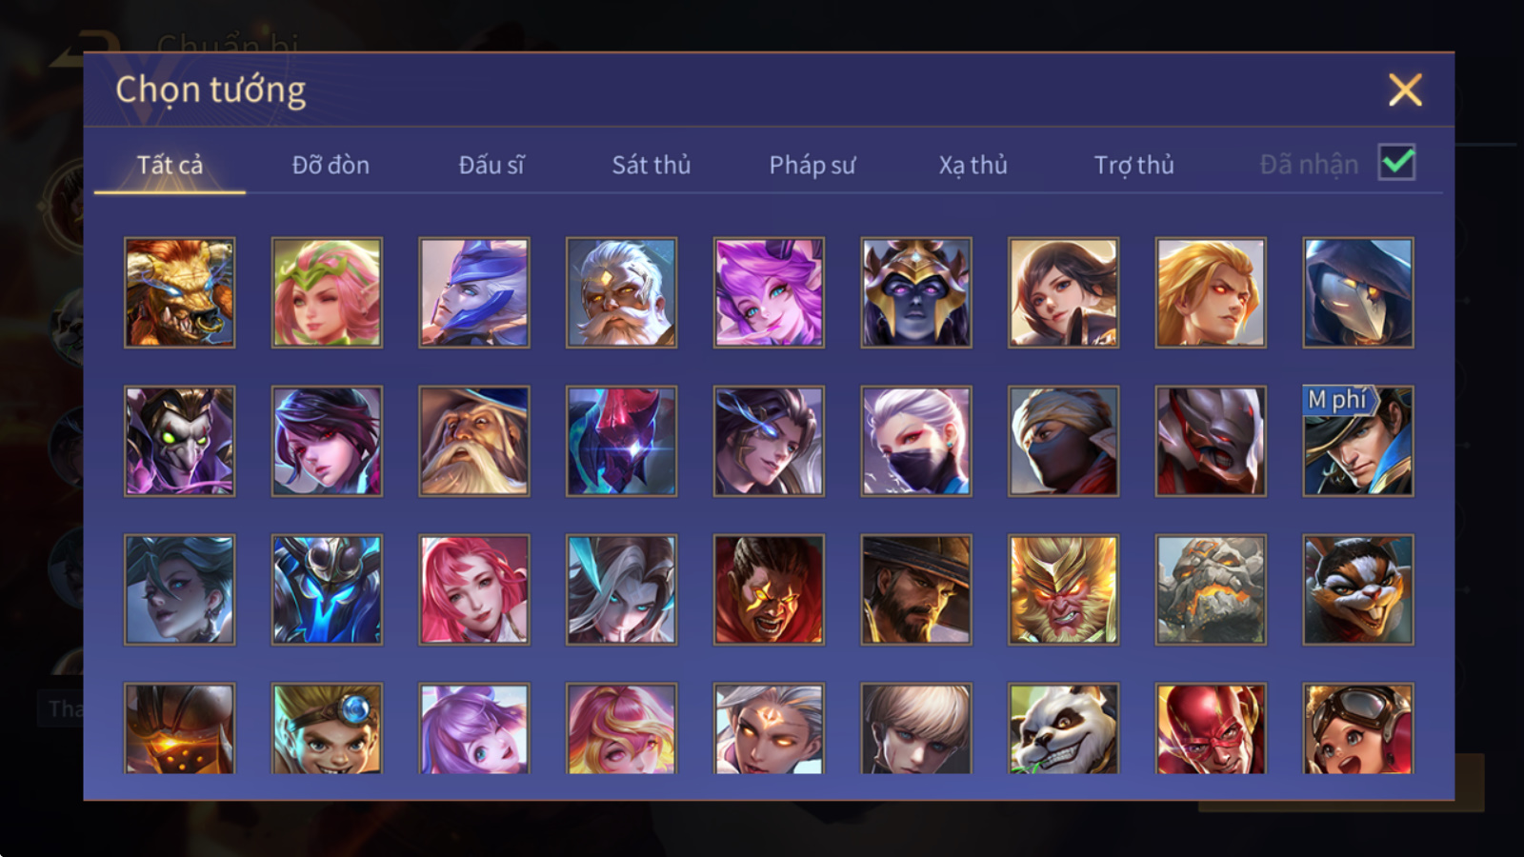Select the Đấu sĩ tab
Screen dimensions: 1524x857
[491, 165]
